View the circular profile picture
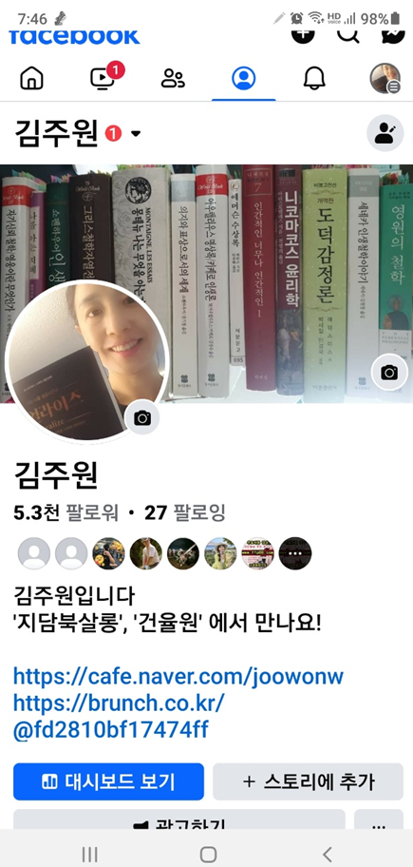The height and width of the screenshot is (867, 413). click(x=86, y=362)
